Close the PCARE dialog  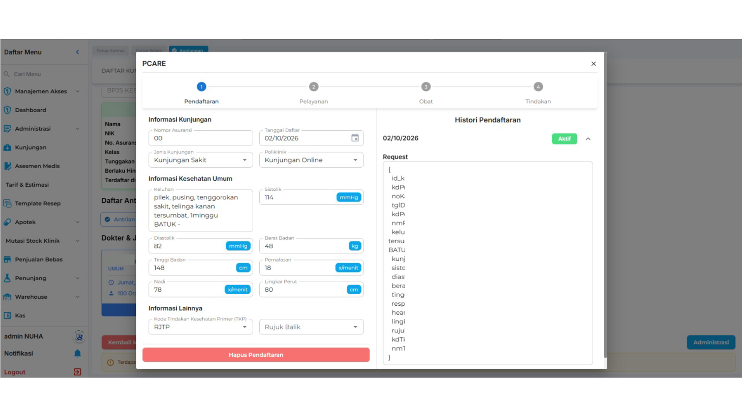[x=593, y=64]
